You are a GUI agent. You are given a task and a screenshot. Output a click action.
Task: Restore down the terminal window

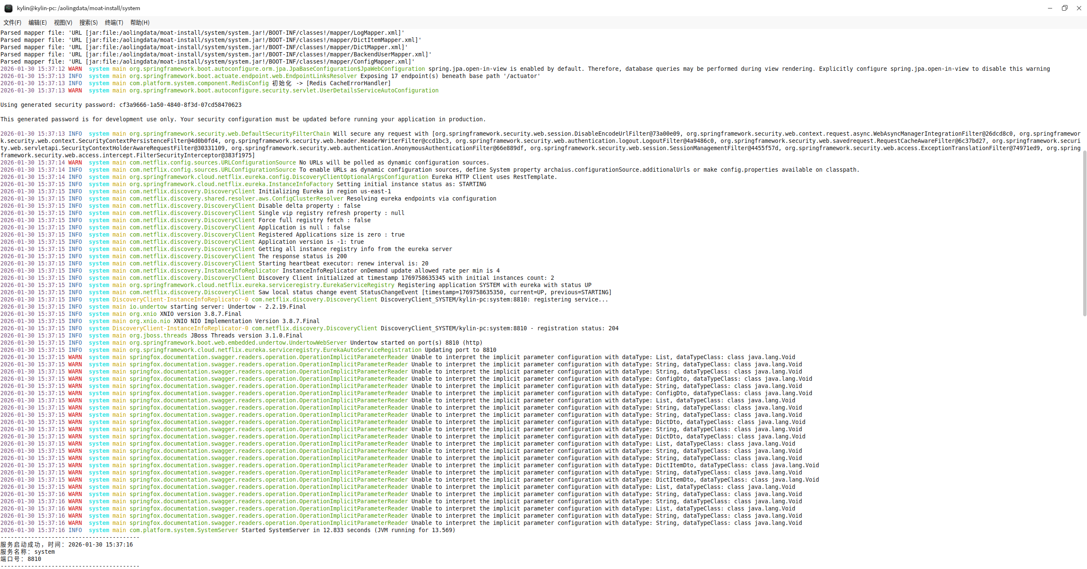[x=1064, y=8]
